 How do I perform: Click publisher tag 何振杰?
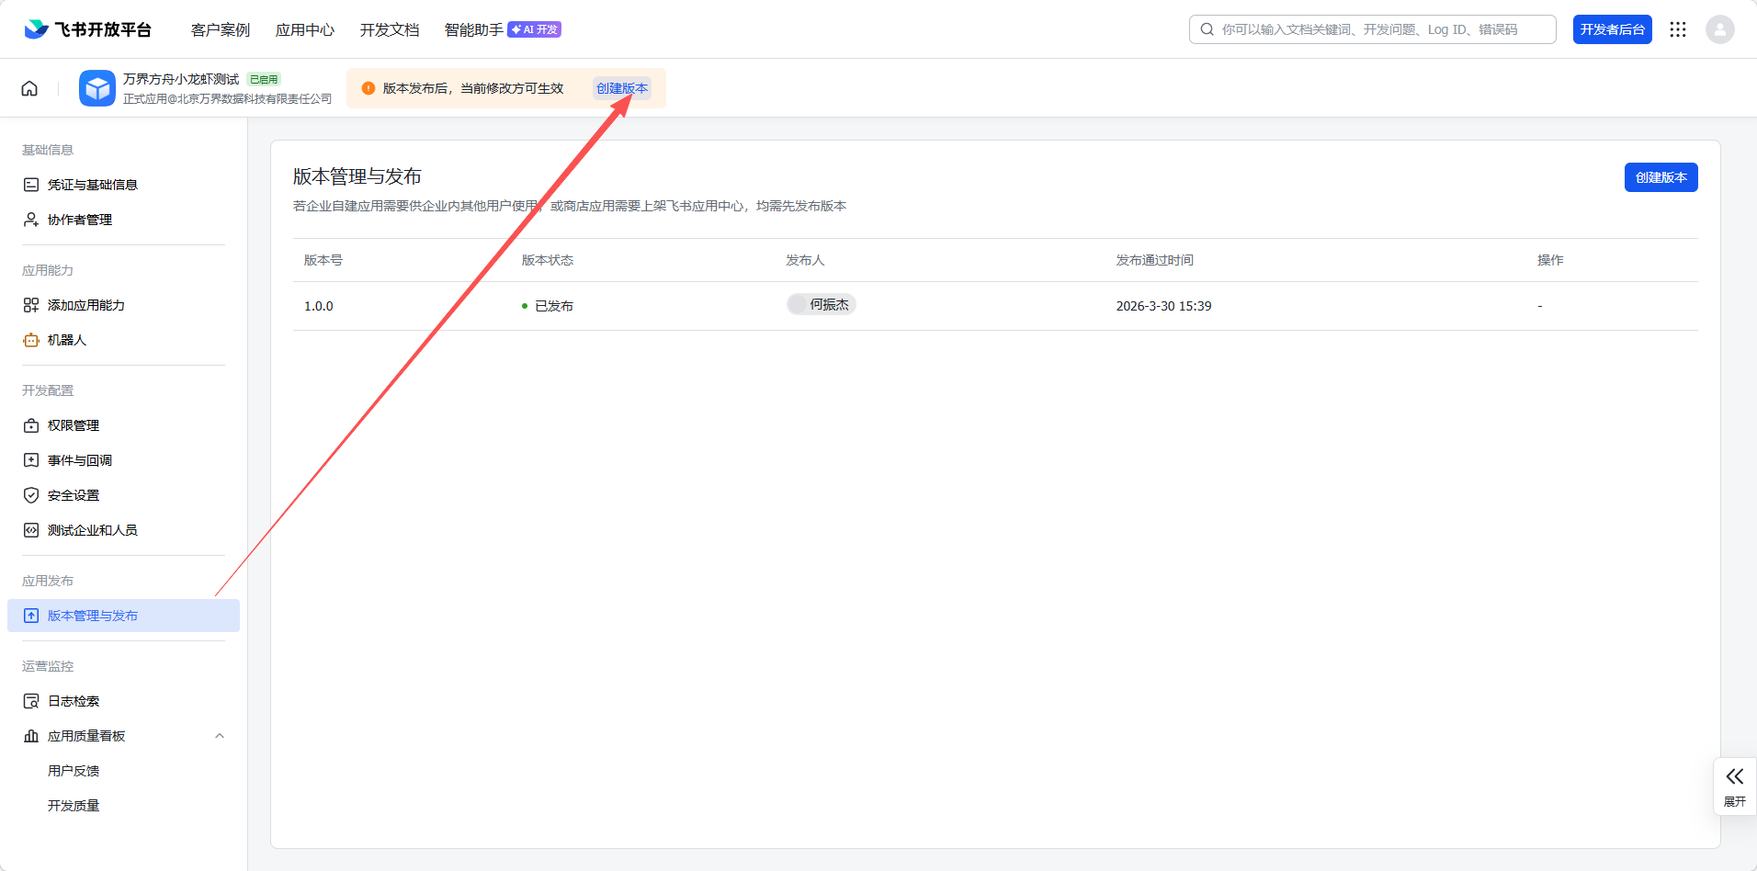[822, 305]
